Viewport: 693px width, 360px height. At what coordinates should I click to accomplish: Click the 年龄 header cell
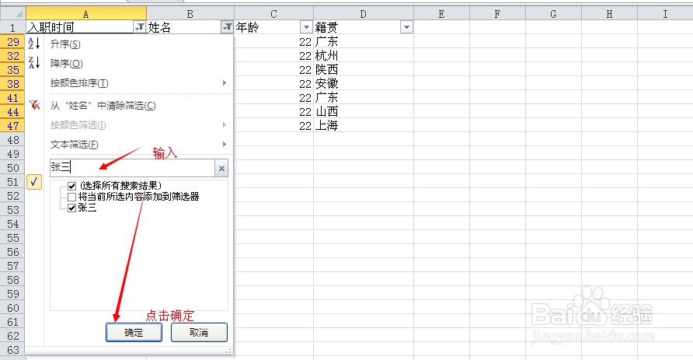tap(273, 27)
